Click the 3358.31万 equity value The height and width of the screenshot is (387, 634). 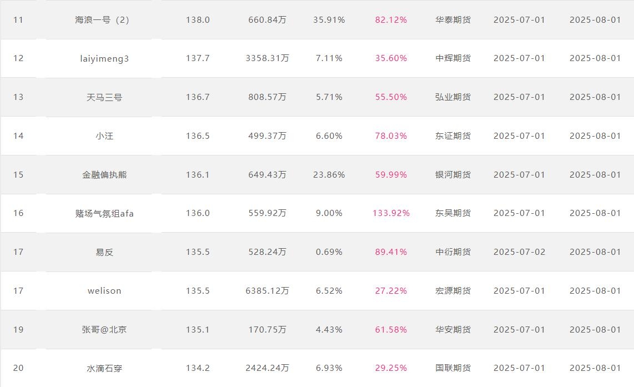pos(267,58)
